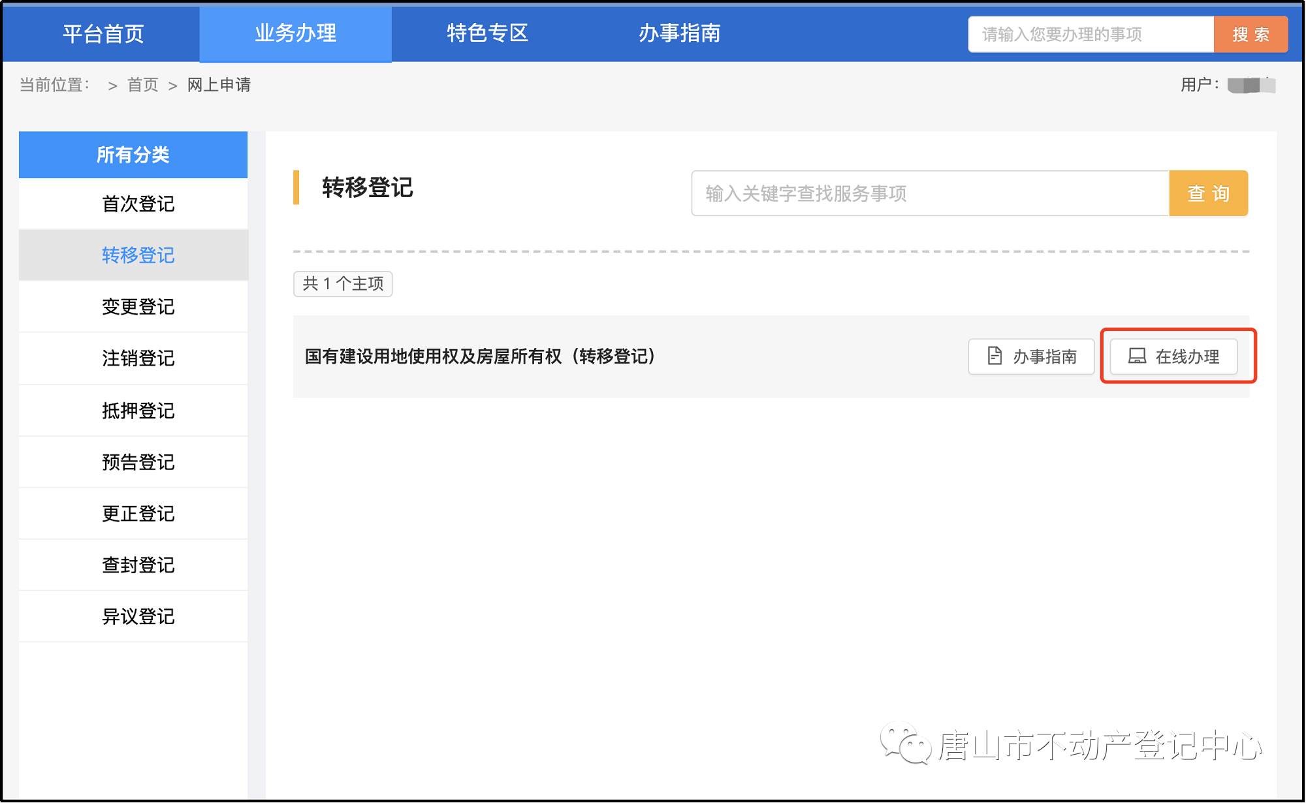Switch to the 特色专区 tab

pyautogui.click(x=487, y=34)
